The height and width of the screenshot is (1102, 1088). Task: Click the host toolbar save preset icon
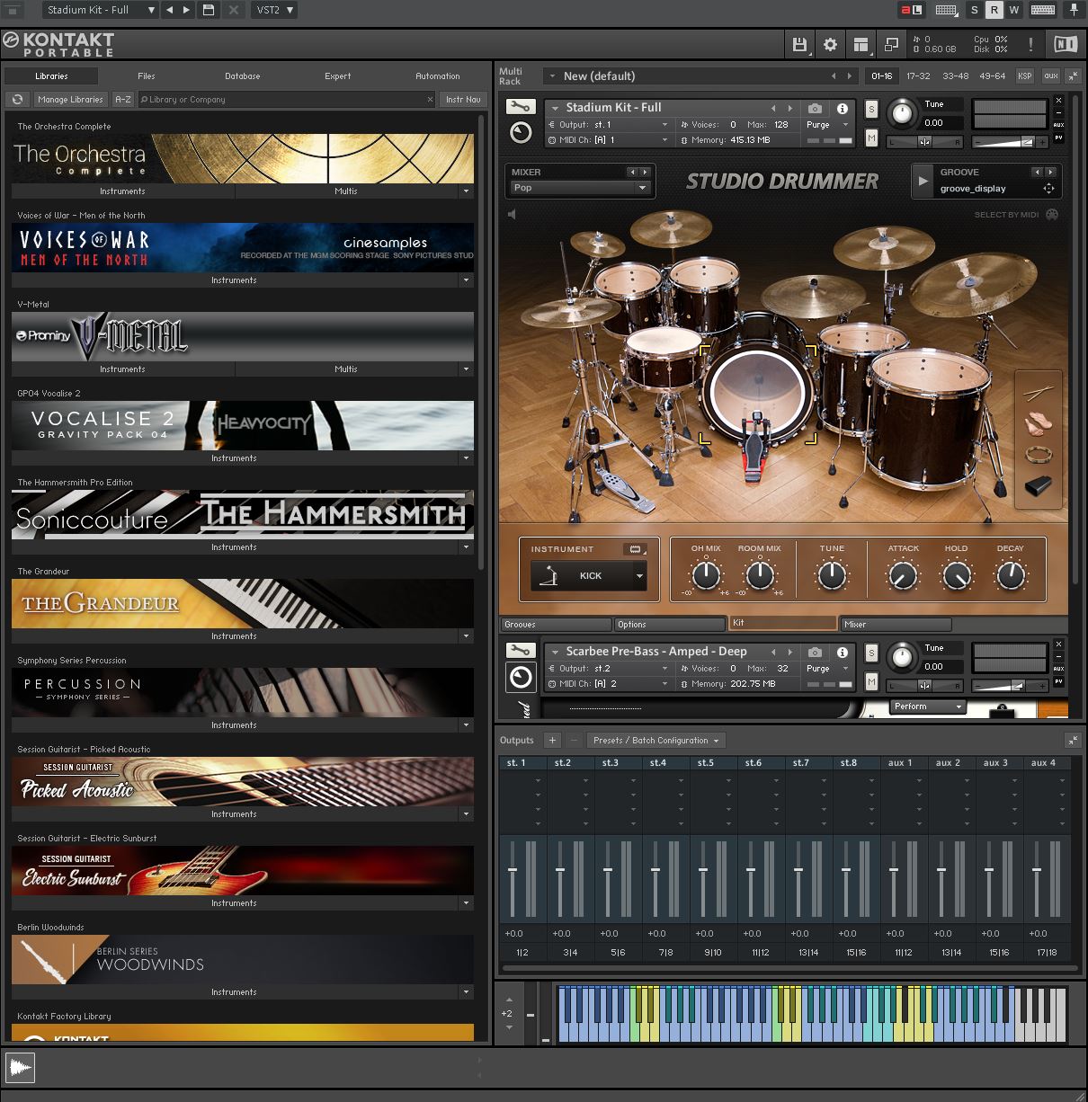(209, 10)
